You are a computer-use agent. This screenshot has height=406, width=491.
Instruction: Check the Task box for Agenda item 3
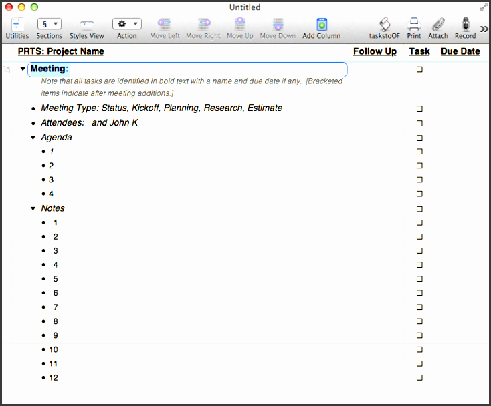[x=419, y=180]
